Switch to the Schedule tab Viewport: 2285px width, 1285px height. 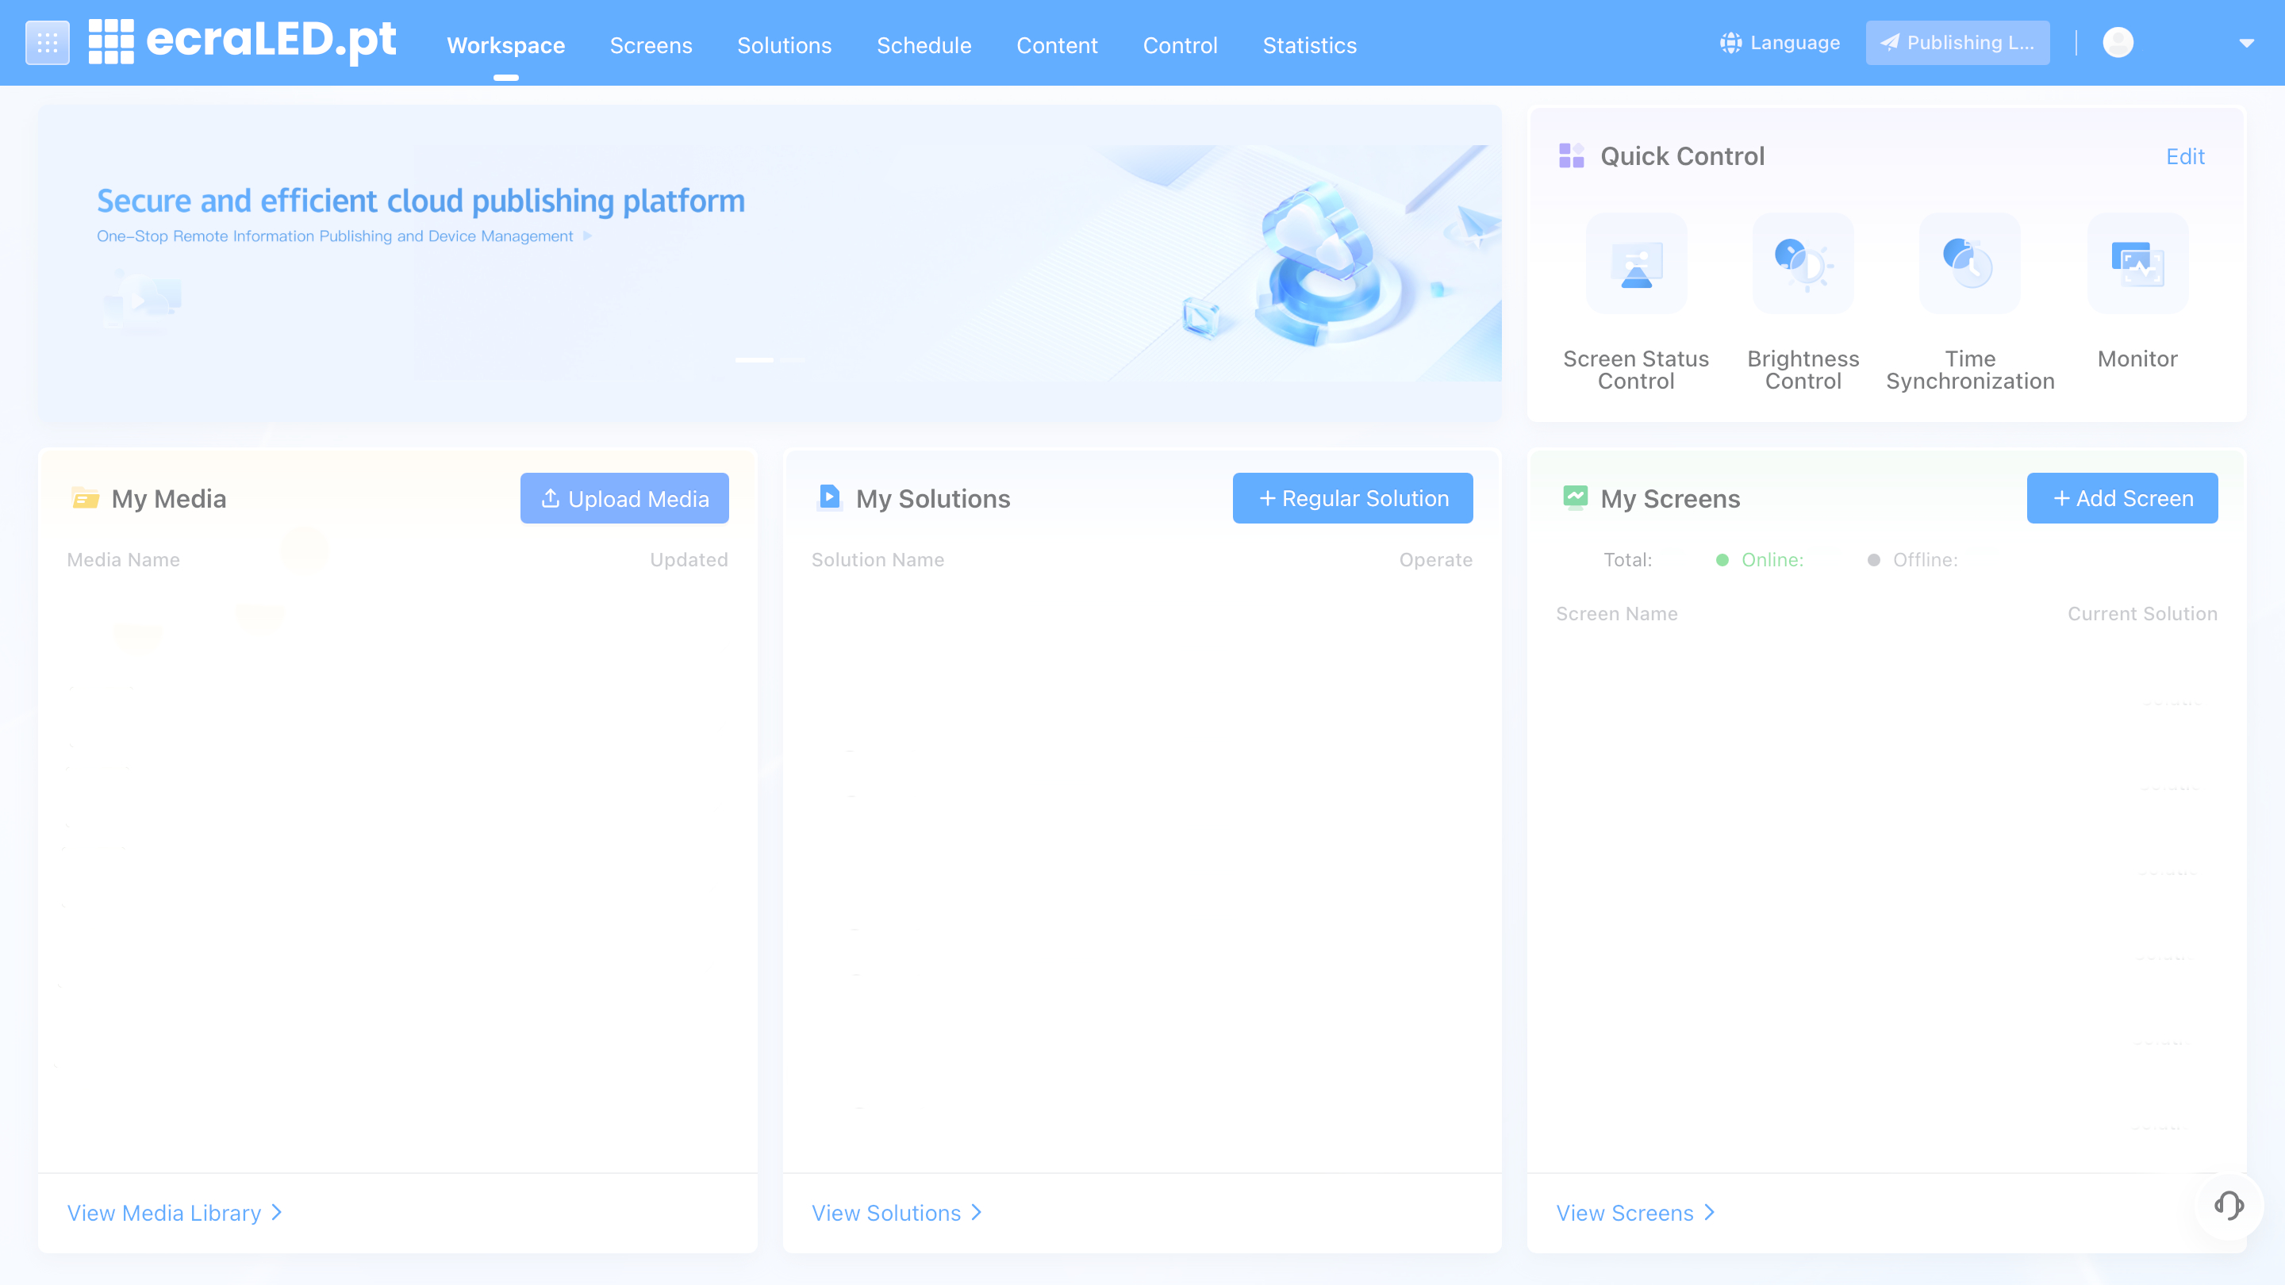point(924,45)
